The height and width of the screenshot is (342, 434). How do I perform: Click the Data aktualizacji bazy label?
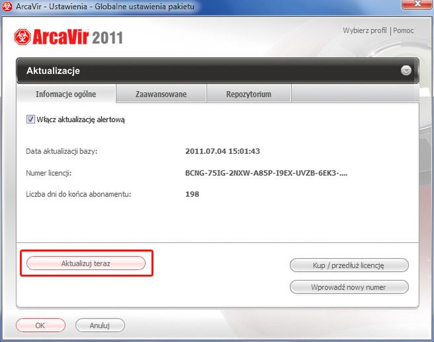pos(62,151)
